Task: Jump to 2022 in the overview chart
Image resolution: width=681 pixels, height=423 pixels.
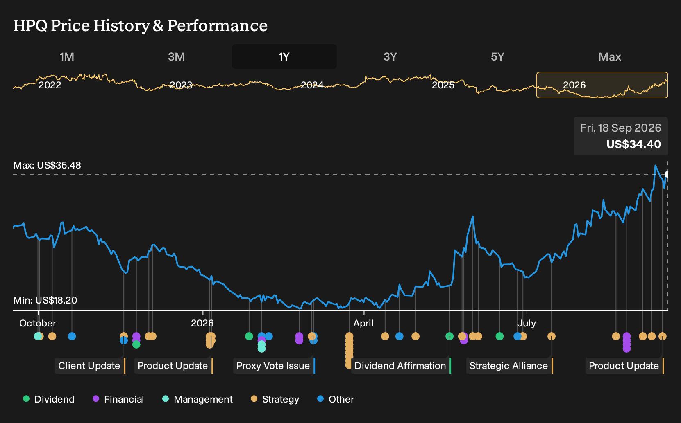Action: tap(50, 85)
